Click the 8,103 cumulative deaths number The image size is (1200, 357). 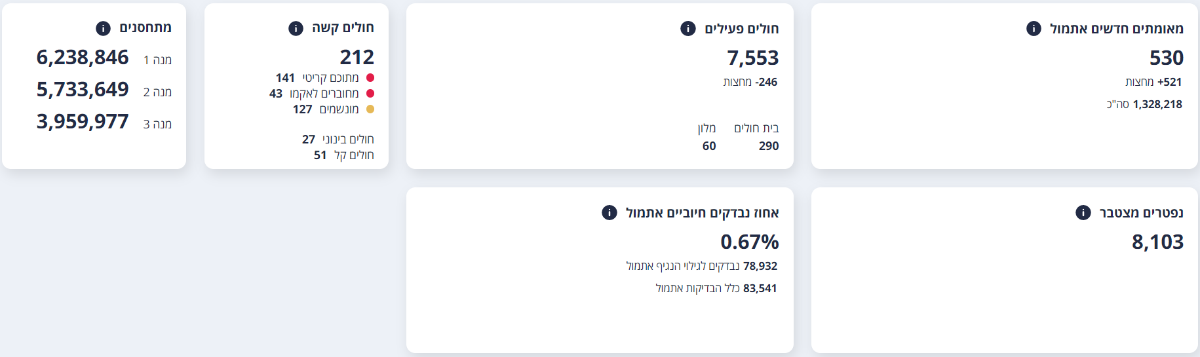(1157, 242)
